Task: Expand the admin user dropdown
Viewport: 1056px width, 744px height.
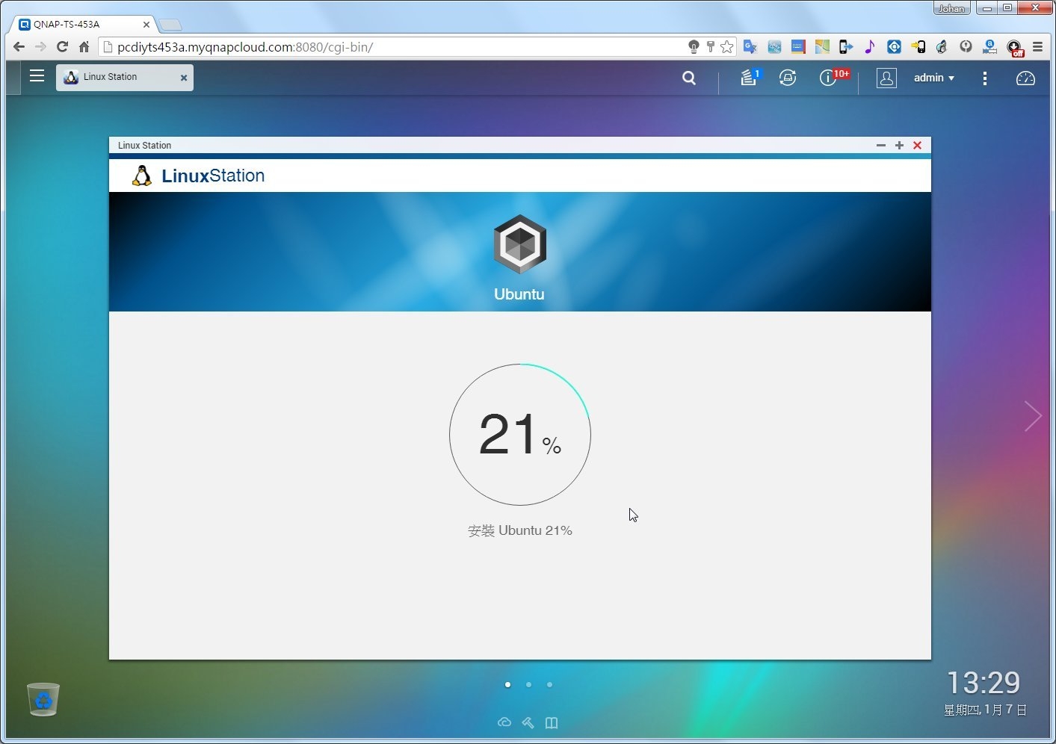Action: [933, 78]
